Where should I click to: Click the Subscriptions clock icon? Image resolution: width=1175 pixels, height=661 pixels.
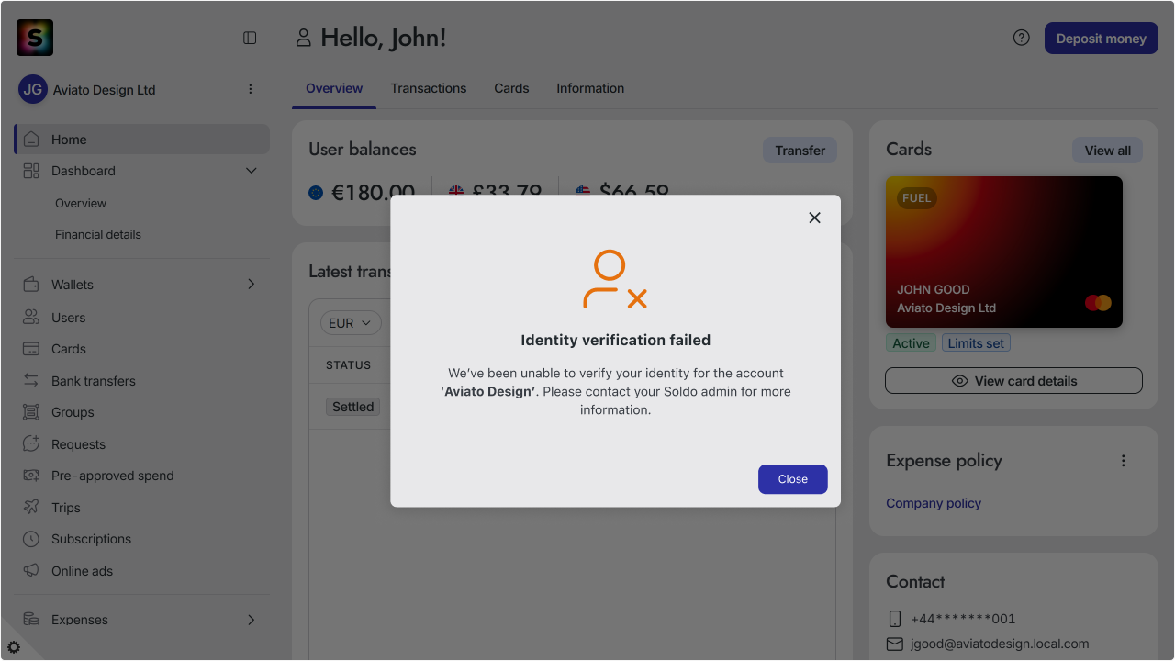pyautogui.click(x=31, y=539)
